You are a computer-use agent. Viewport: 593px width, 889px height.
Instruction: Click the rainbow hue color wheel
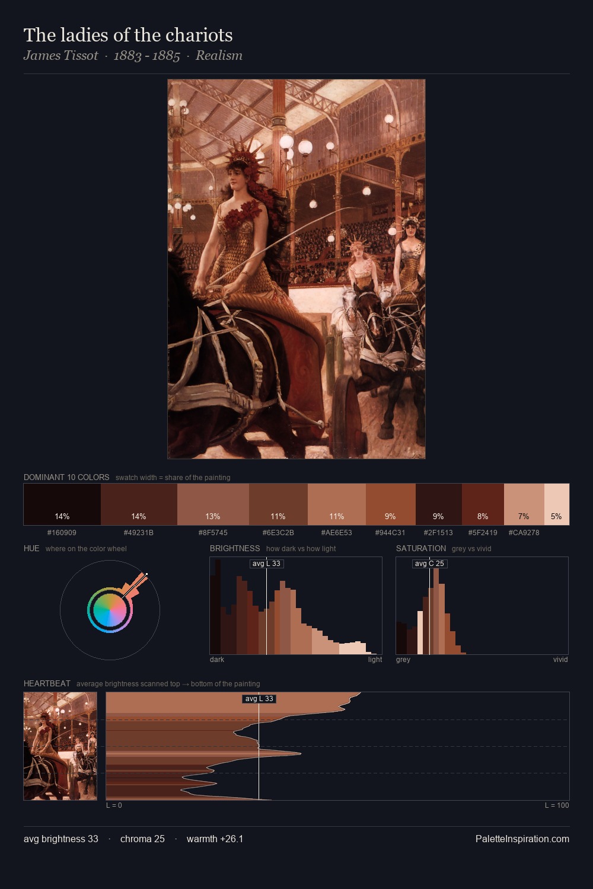[110, 610]
